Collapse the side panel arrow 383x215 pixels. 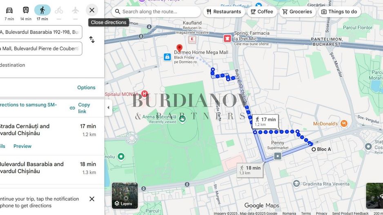108,108
